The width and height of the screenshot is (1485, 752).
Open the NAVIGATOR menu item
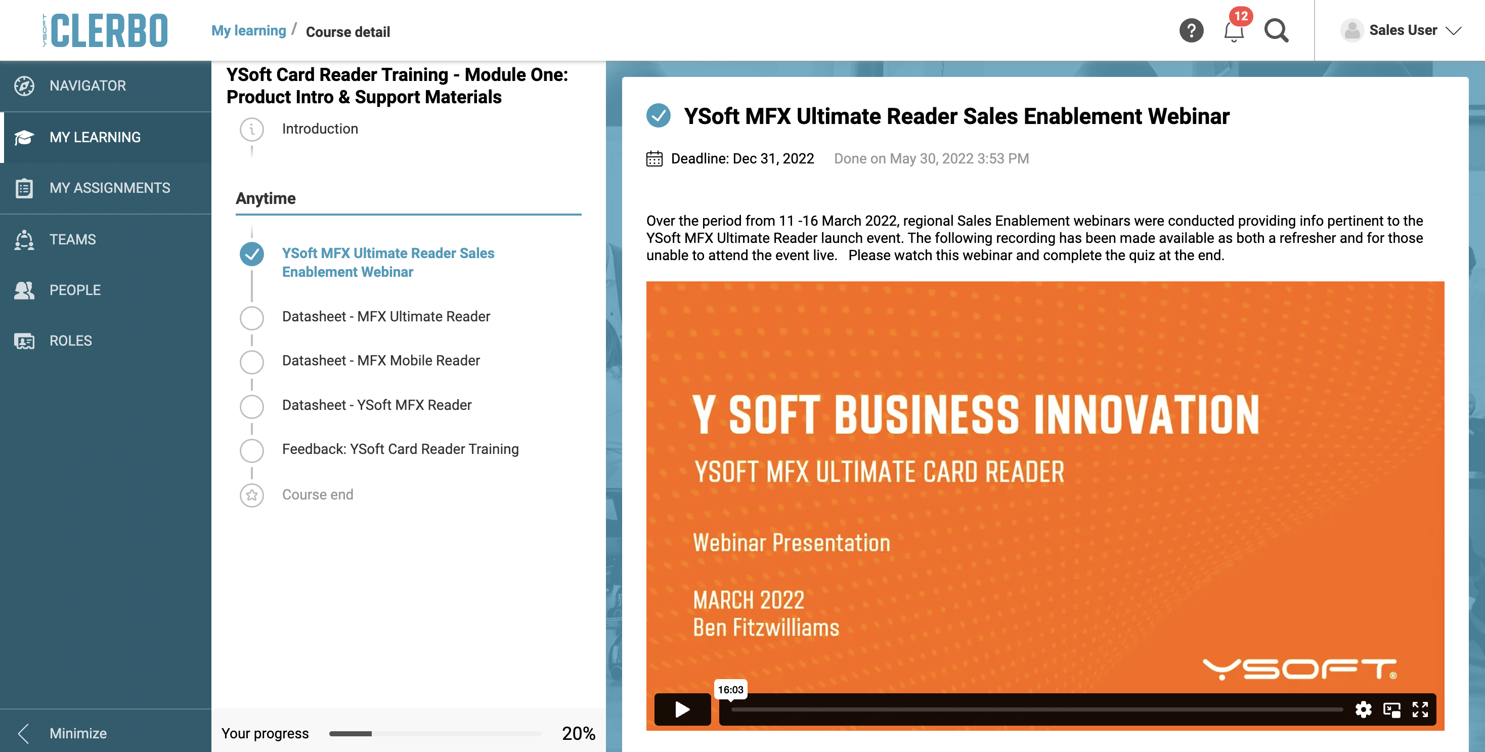tap(106, 86)
